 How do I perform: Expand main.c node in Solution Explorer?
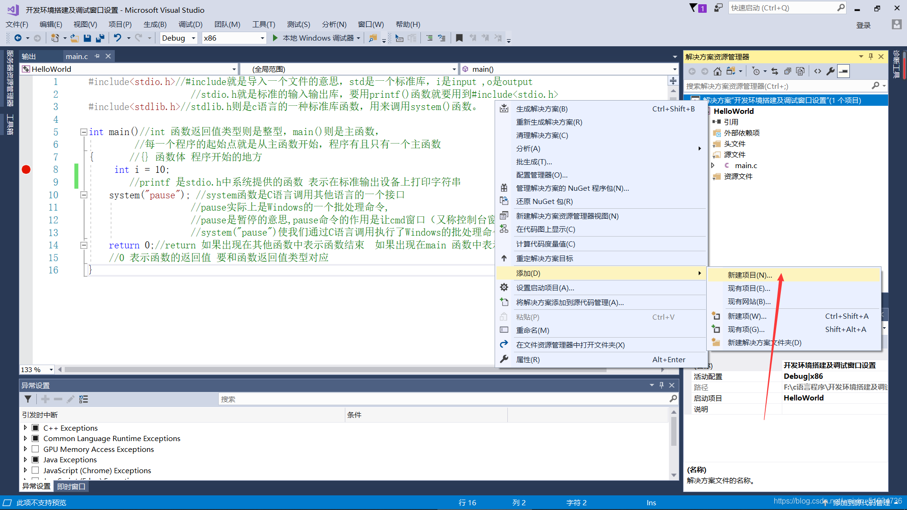click(x=713, y=166)
